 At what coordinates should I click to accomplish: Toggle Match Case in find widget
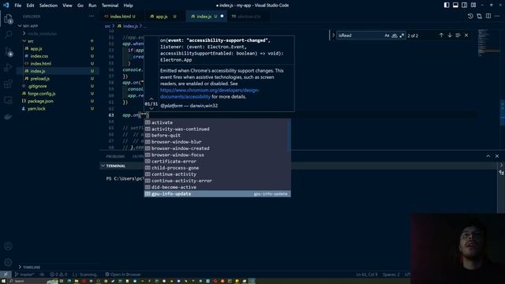(x=387, y=35)
